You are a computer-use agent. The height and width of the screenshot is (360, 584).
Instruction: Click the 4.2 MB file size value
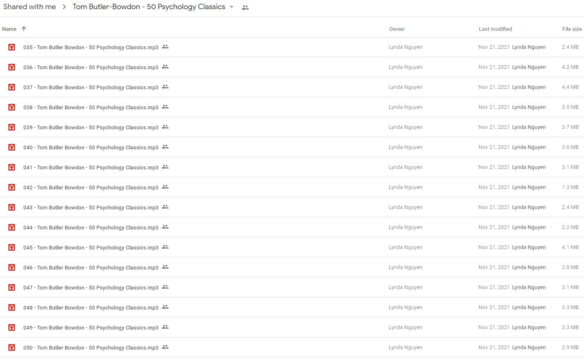coord(570,67)
